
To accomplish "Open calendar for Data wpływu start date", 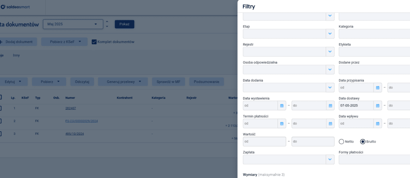I will (x=378, y=124).
